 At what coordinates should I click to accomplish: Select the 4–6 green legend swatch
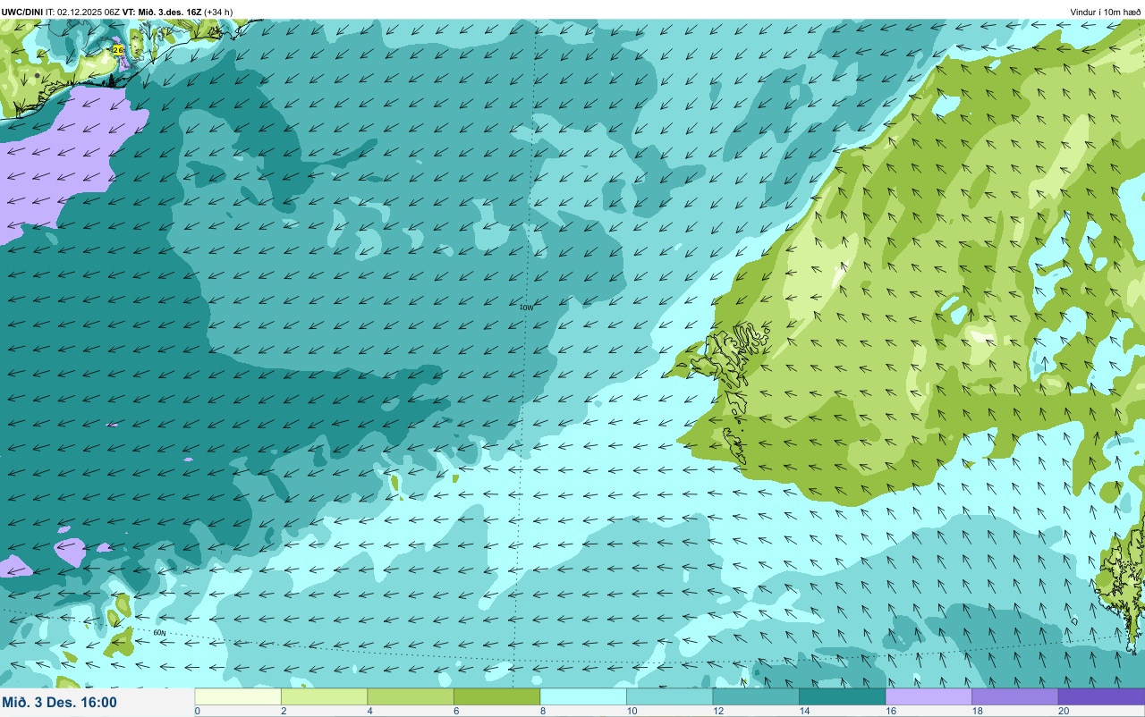click(x=411, y=696)
